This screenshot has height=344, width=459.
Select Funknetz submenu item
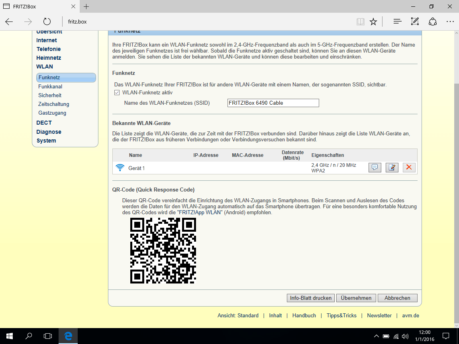[x=66, y=78]
